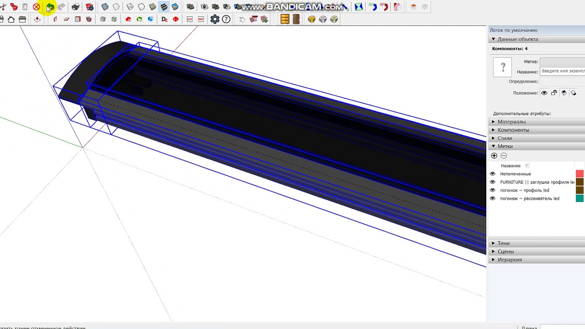Click the teal рассеиватель led color swatch
This screenshot has height=329, width=585.
(x=580, y=198)
